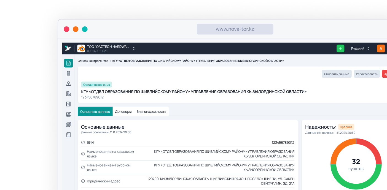Click the red button next to Редактировать
This screenshot has width=387, height=190.
385,74
